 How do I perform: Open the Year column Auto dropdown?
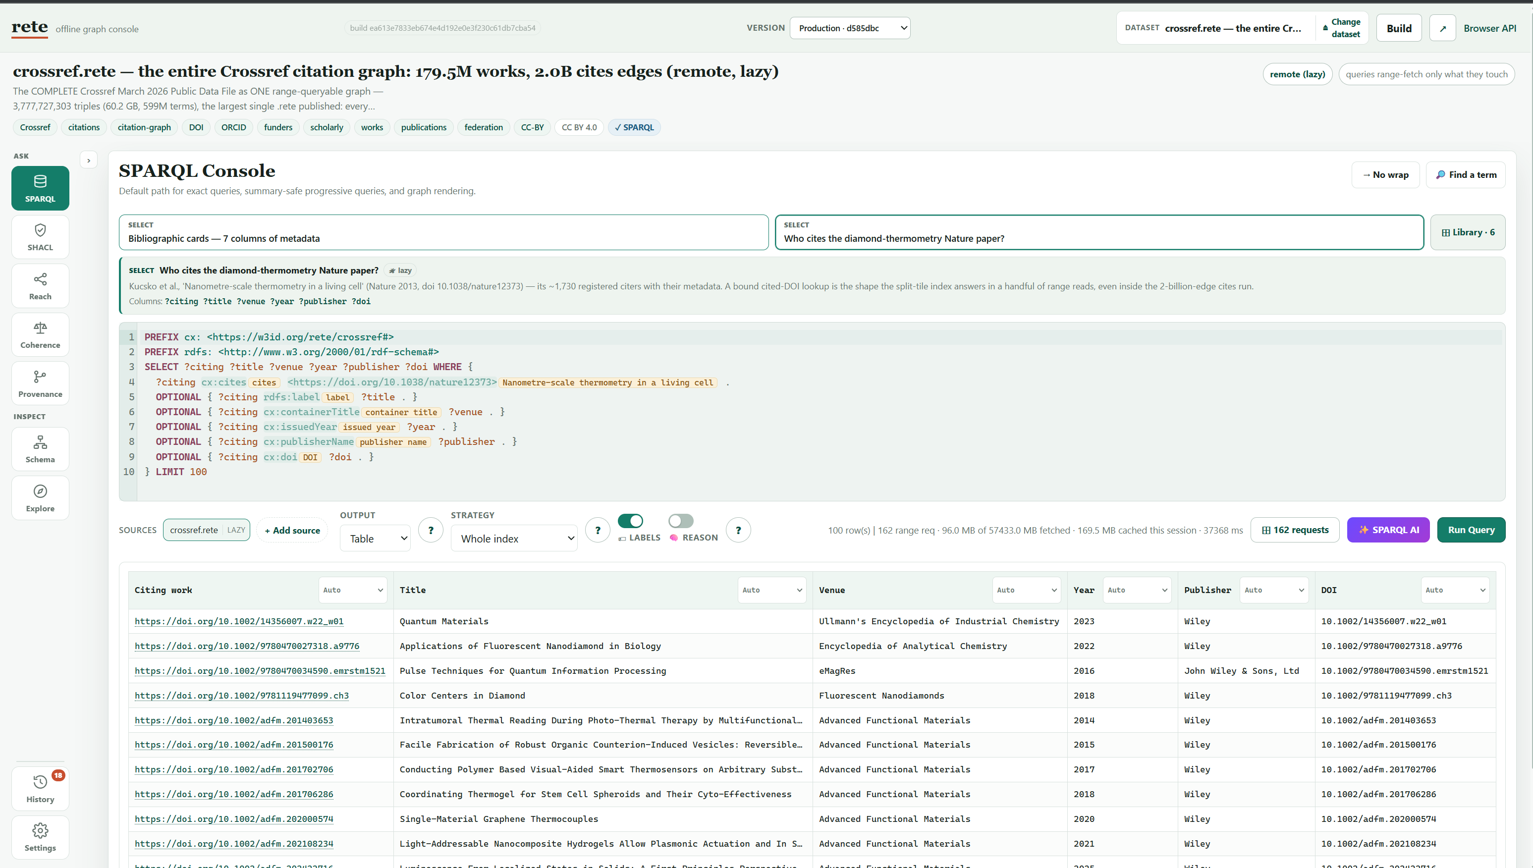click(x=1137, y=590)
